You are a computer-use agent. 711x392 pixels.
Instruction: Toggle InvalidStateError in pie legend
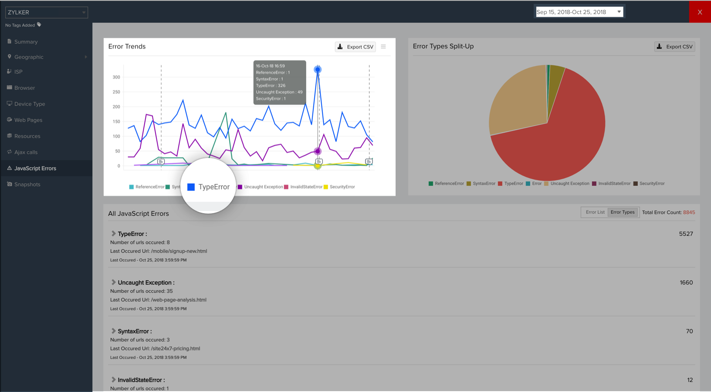611,184
